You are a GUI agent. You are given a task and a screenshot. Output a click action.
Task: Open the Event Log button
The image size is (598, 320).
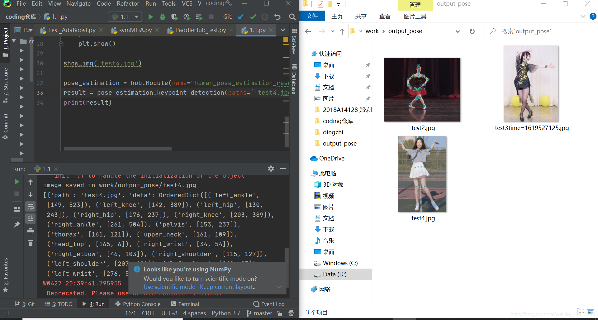tap(269, 304)
